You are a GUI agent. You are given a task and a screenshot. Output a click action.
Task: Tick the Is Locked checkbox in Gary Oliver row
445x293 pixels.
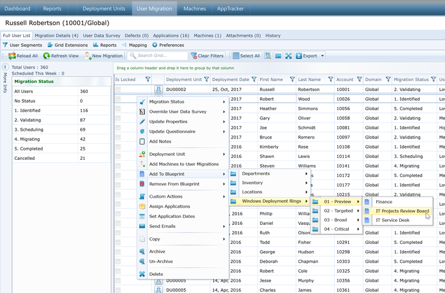[x=118, y=118]
